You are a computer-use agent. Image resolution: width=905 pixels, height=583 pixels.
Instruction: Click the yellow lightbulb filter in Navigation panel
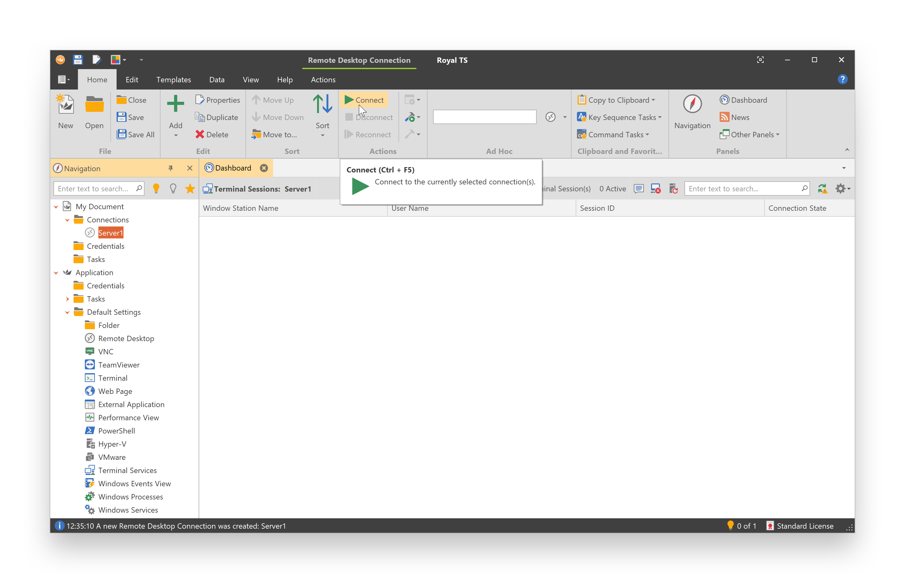click(156, 188)
